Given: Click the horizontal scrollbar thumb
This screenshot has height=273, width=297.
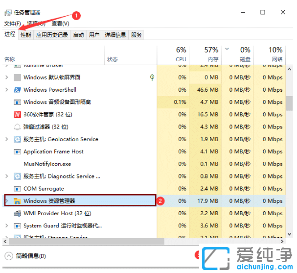Looking at the screenshot, I should 87,242.
